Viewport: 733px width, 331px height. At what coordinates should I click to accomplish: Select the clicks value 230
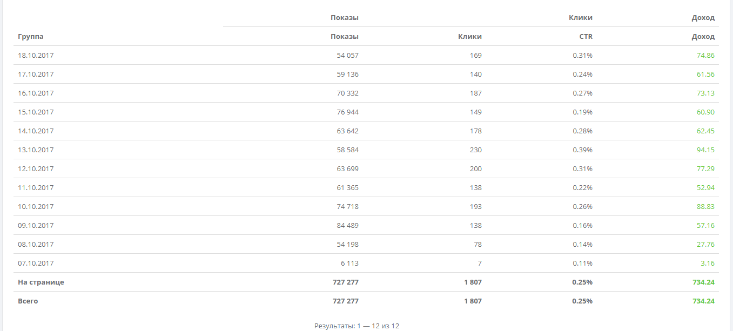pos(475,150)
